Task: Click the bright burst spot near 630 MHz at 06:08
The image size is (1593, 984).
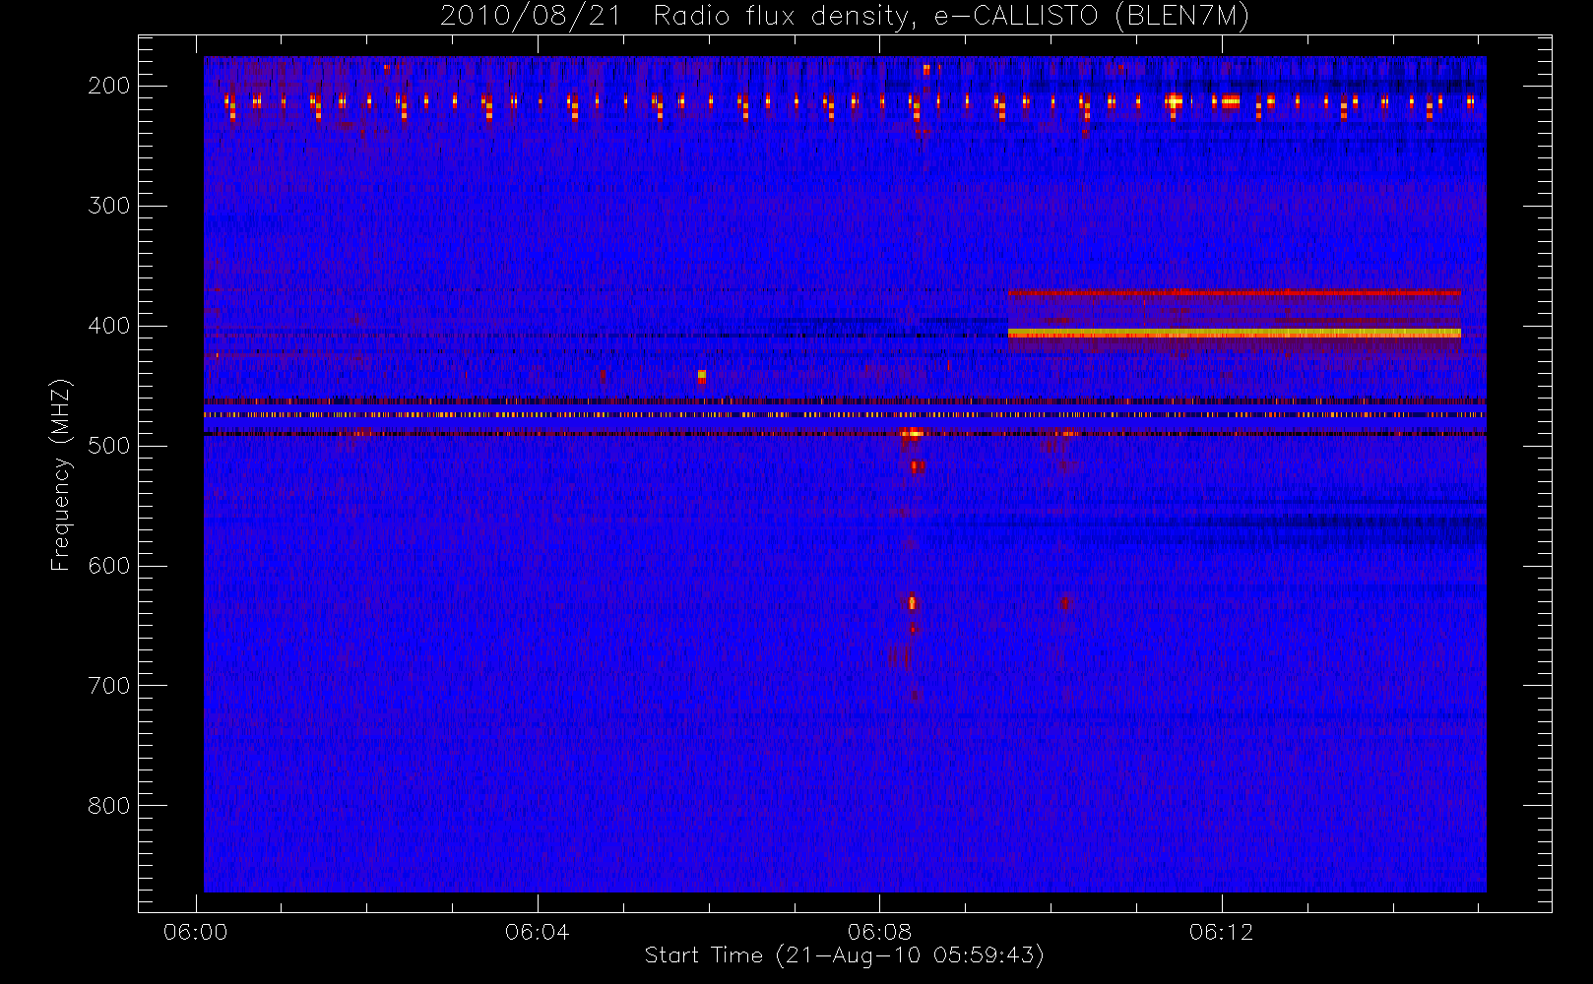Action: click(x=912, y=602)
